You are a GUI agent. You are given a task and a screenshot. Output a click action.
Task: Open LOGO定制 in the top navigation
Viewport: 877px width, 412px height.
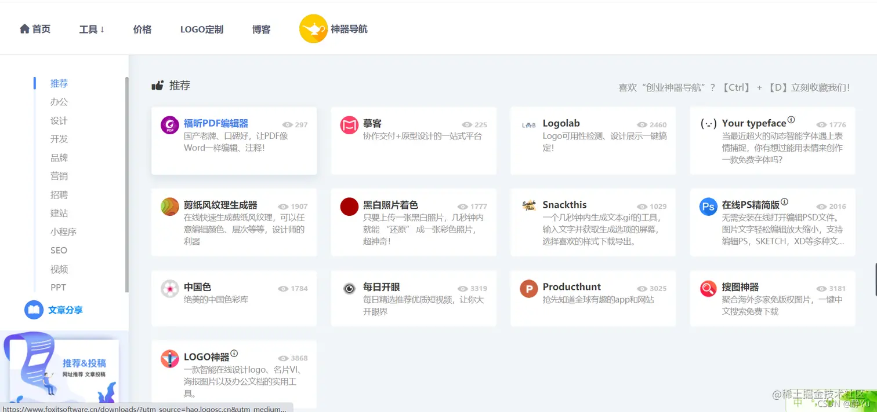coord(202,29)
